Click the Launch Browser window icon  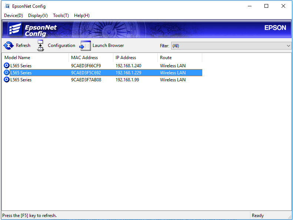tap(85, 45)
